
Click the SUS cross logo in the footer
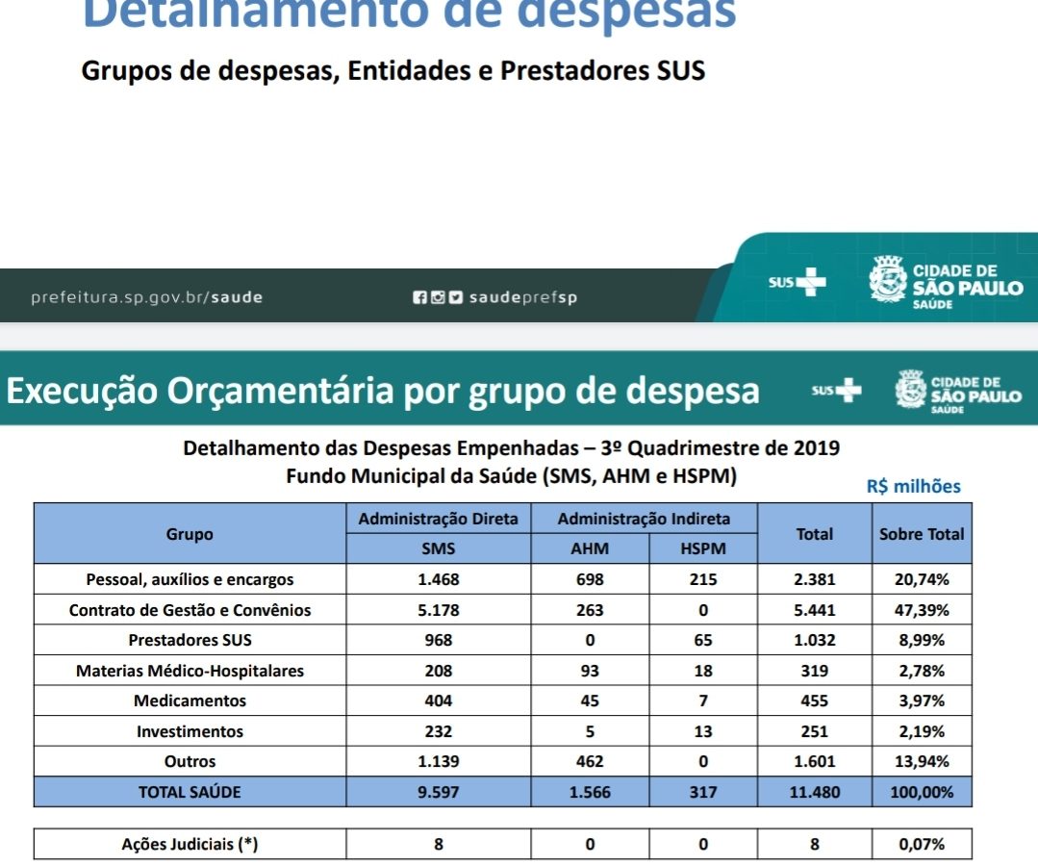pyautogui.click(x=797, y=284)
